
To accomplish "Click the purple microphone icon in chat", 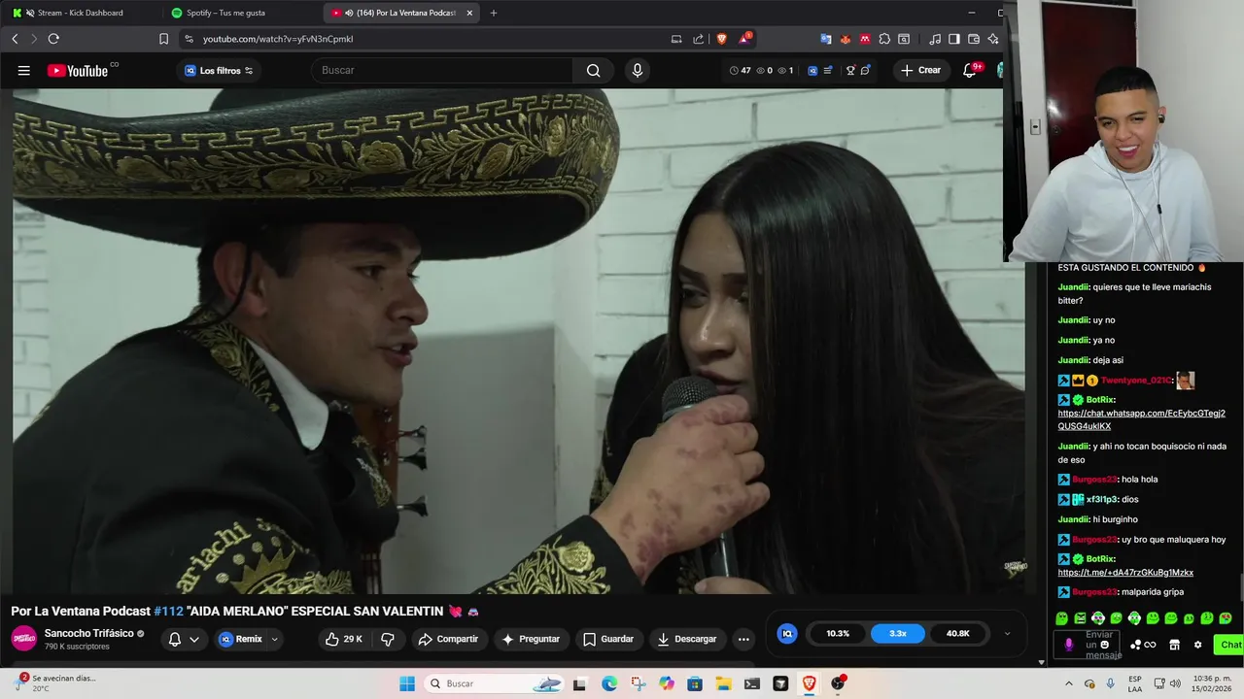I will point(1069,645).
